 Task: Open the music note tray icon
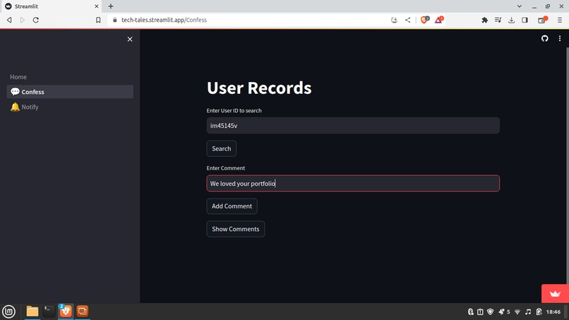[x=528, y=312]
